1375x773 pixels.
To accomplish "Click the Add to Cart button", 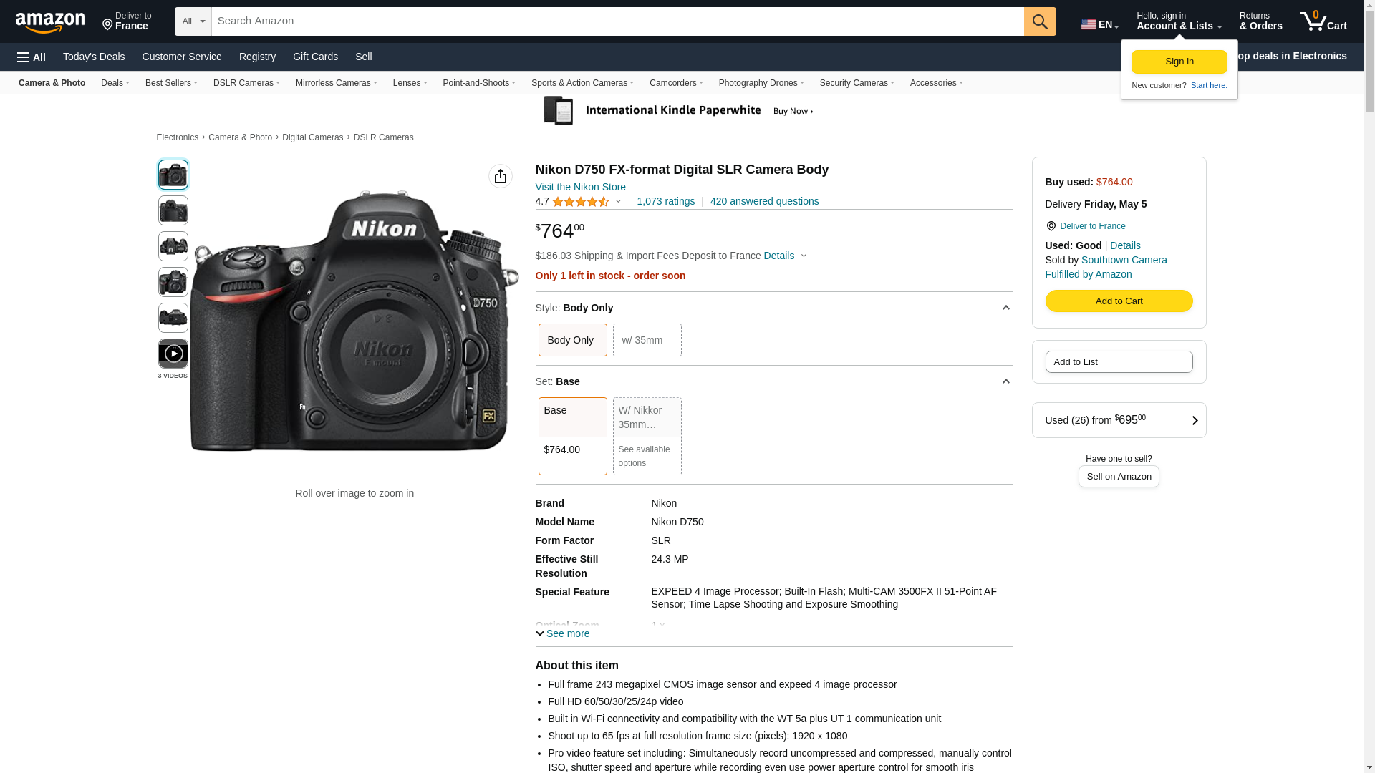I will [x=1118, y=301].
